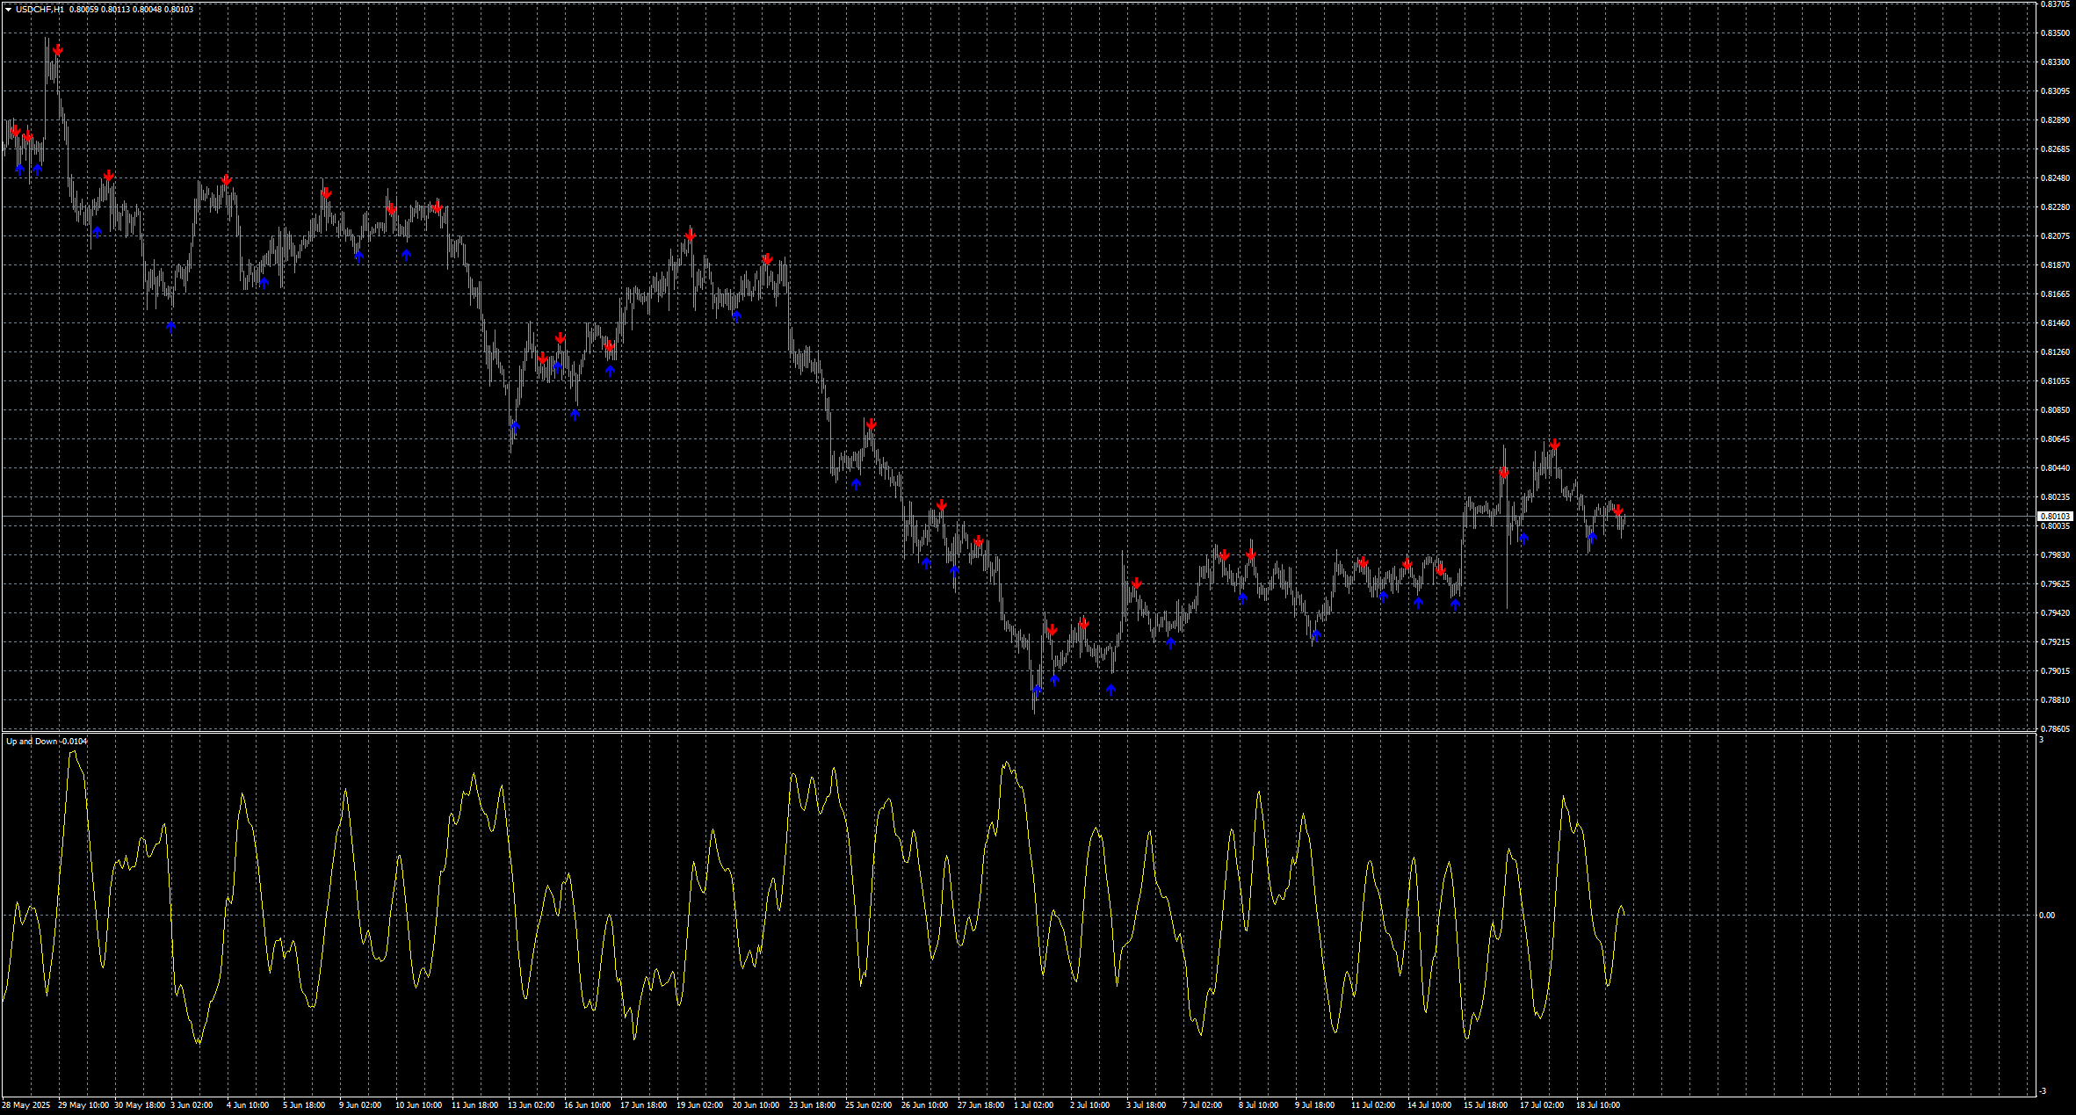The width and height of the screenshot is (2076, 1115).
Task: Click the '9 Jun 02:00' time axis label
Action: coord(360,1105)
